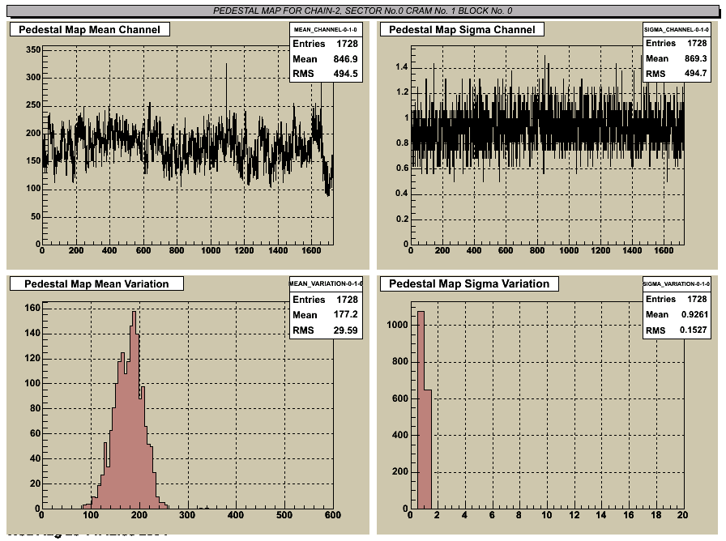726x541 pixels.
Task: Click Entries 1728 in the SIGMA_CHANNEL stats box
Action: [677, 43]
